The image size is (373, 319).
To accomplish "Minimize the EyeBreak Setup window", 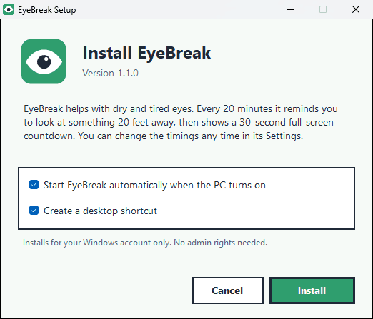I will pyautogui.click(x=291, y=9).
